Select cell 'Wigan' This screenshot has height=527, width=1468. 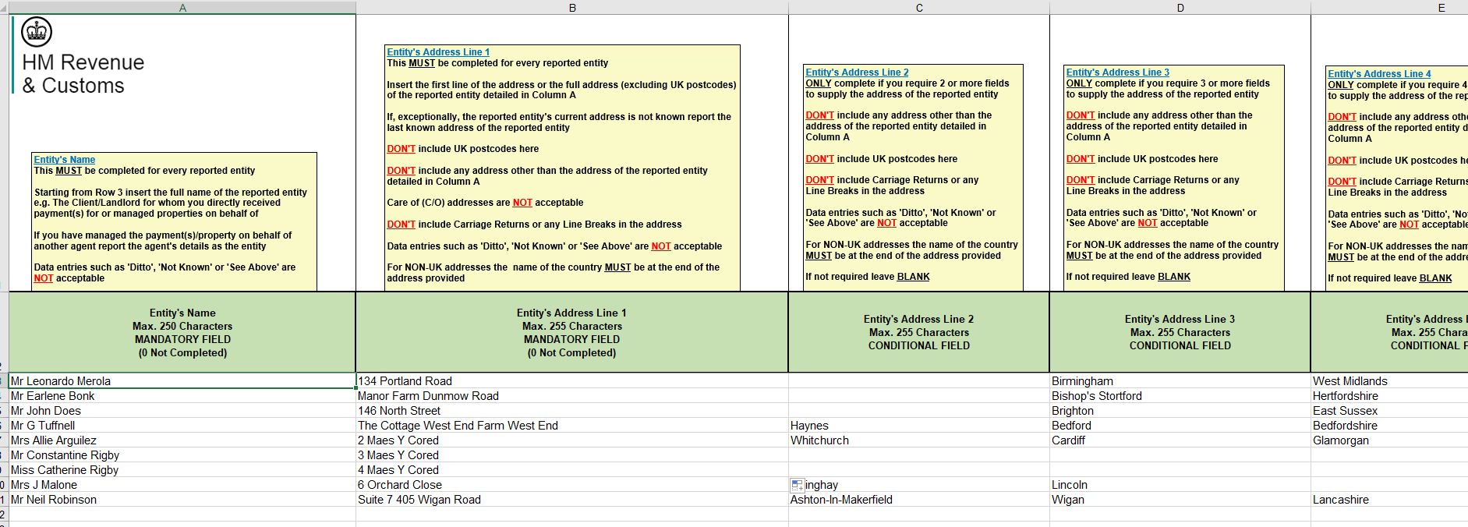[1180, 500]
